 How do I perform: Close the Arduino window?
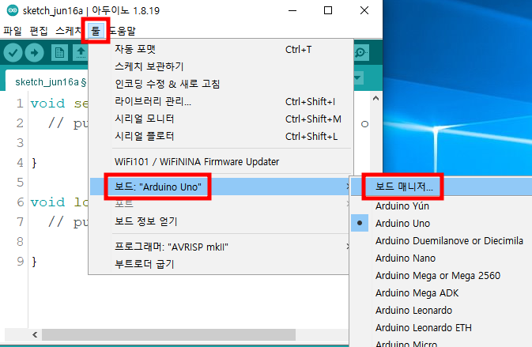(x=364, y=10)
